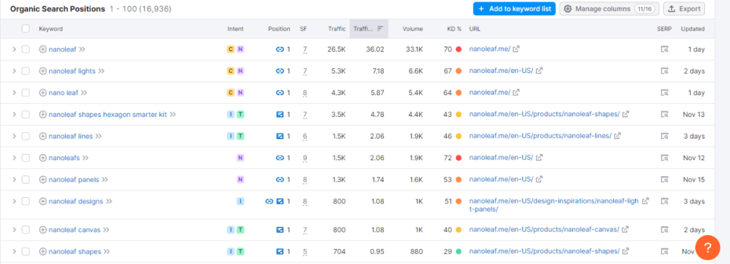The image size is (730, 264).
Task: View SERP icon for nanoleaf lines
Action: [664, 136]
